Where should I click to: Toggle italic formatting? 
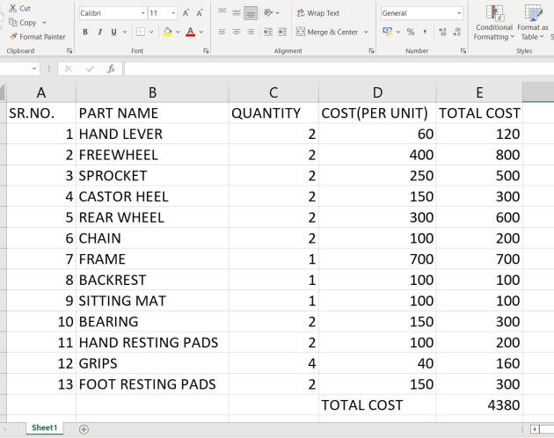click(100, 33)
